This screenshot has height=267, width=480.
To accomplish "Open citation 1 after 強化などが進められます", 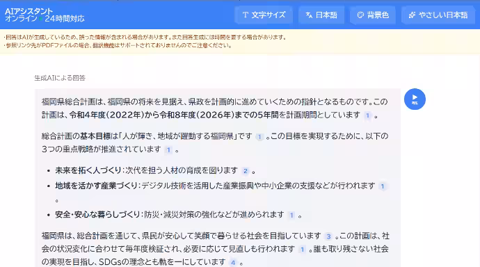I will click(291, 216).
